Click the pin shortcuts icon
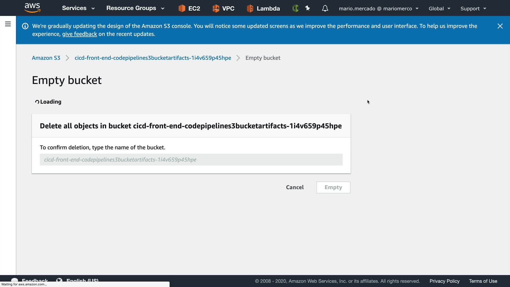The width and height of the screenshot is (510, 287). click(308, 9)
